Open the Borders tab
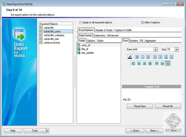Screen dimensions: 186x137 point(134,41)
